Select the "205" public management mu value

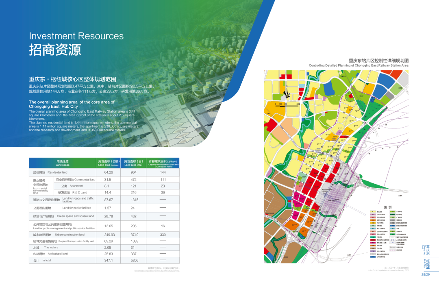coord(134,226)
